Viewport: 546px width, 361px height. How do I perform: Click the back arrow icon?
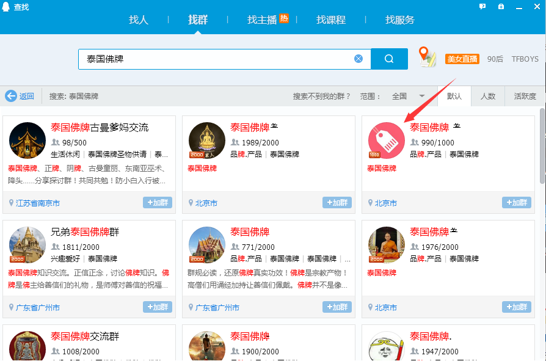11,96
